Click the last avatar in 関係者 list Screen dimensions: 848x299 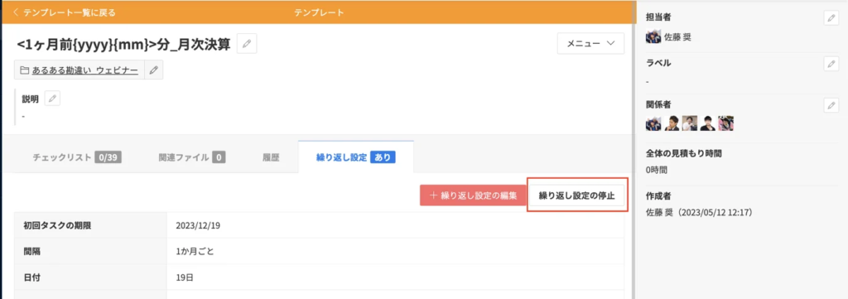pos(725,123)
